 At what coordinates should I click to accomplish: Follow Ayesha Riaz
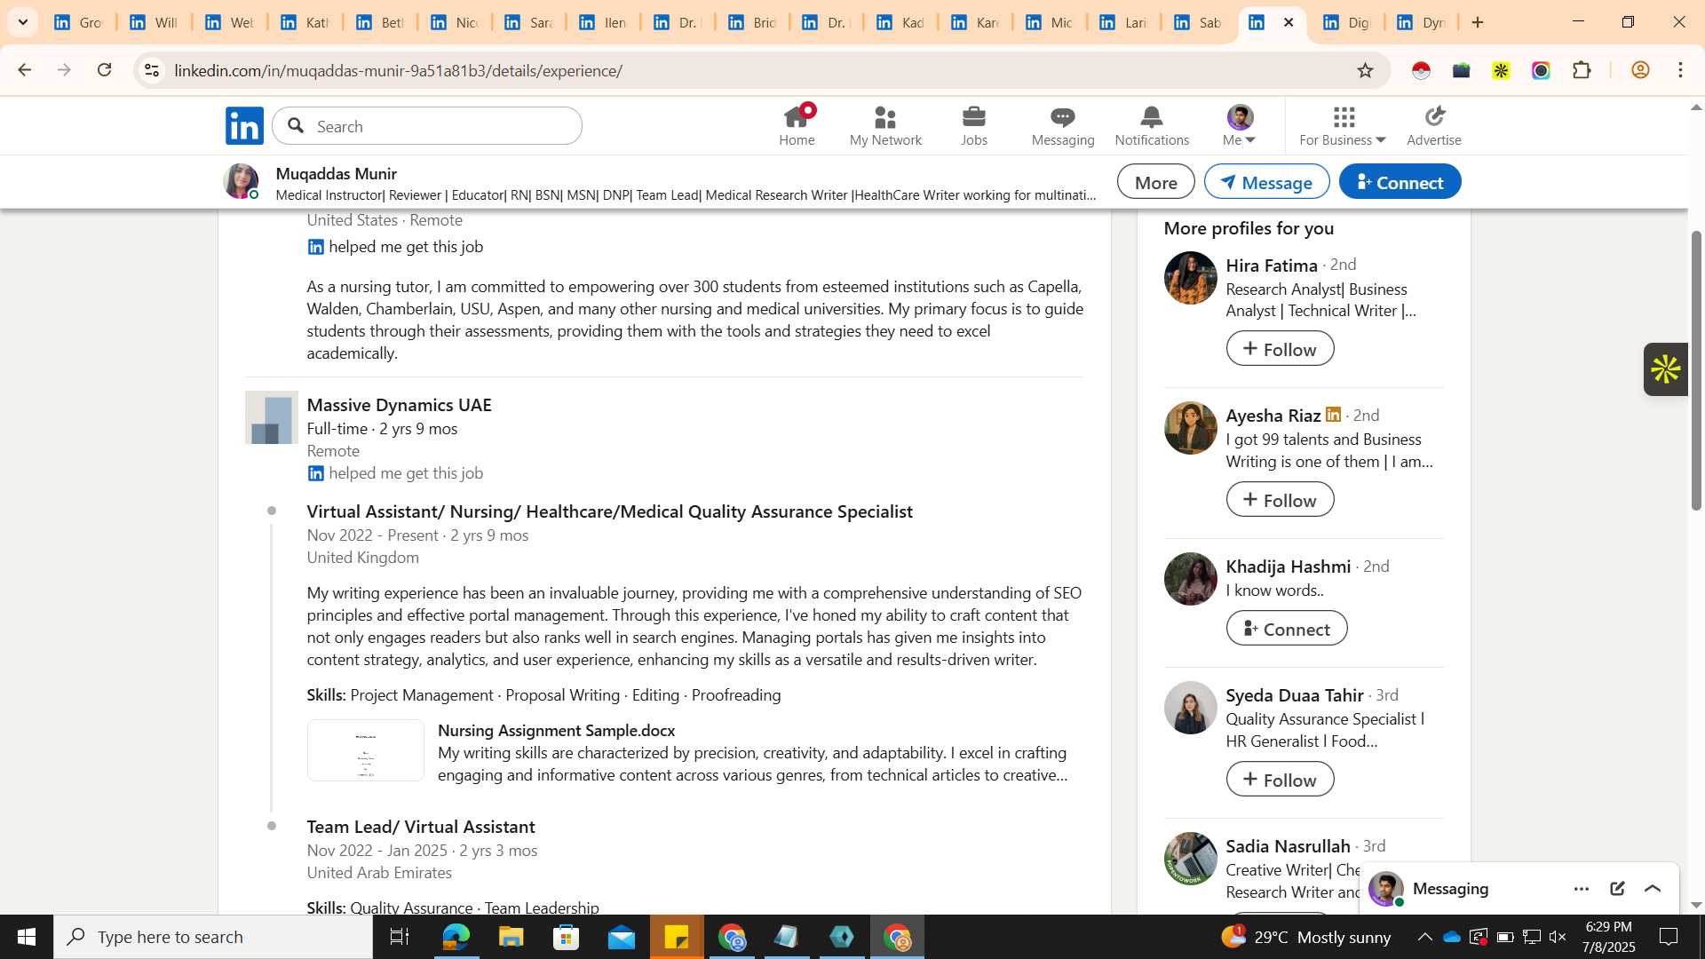(1280, 500)
